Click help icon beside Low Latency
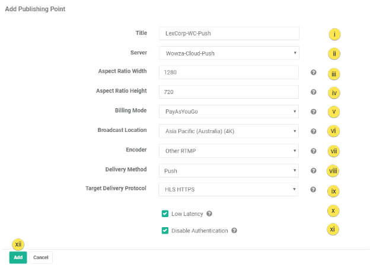Image resolution: width=370 pixels, height=265 pixels. click(x=210, y=214)
